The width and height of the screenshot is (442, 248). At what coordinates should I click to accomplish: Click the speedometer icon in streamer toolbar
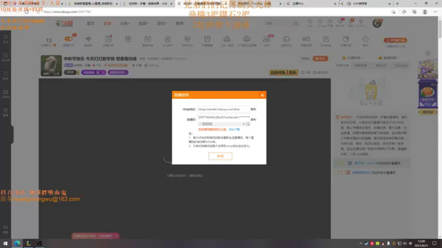(286, 39)
